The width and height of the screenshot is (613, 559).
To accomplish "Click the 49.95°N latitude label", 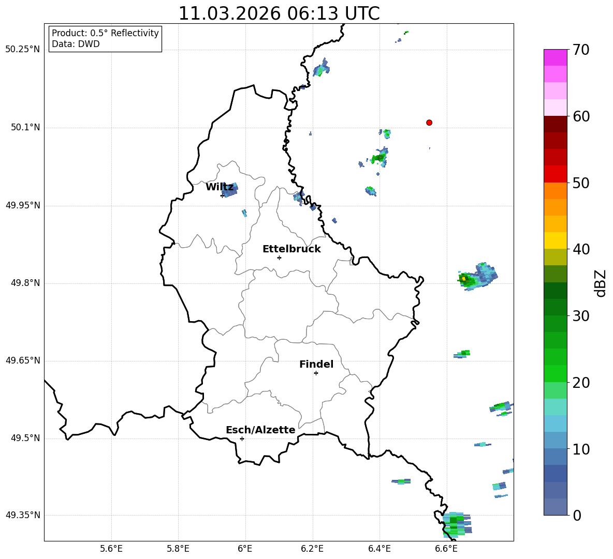I will click(x=23, y=205).
